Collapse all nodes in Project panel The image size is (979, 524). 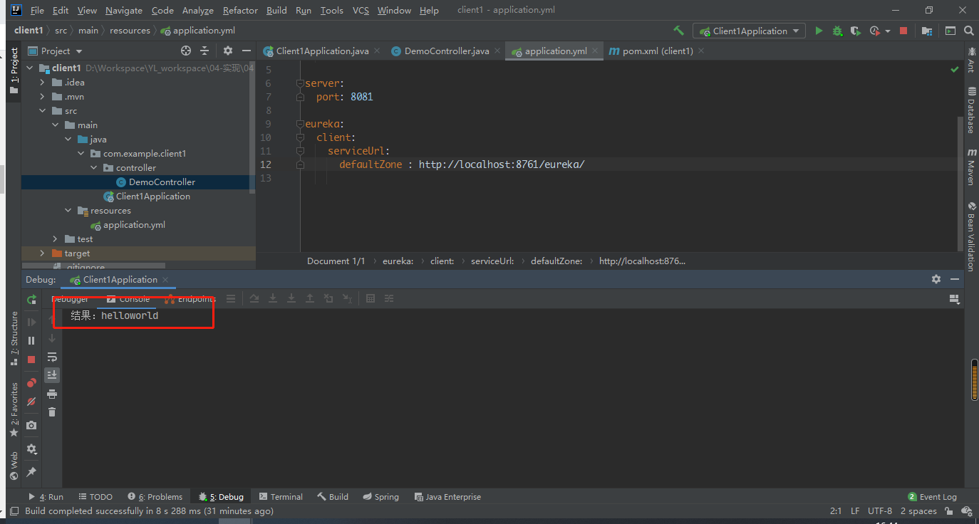pos(204,51)
